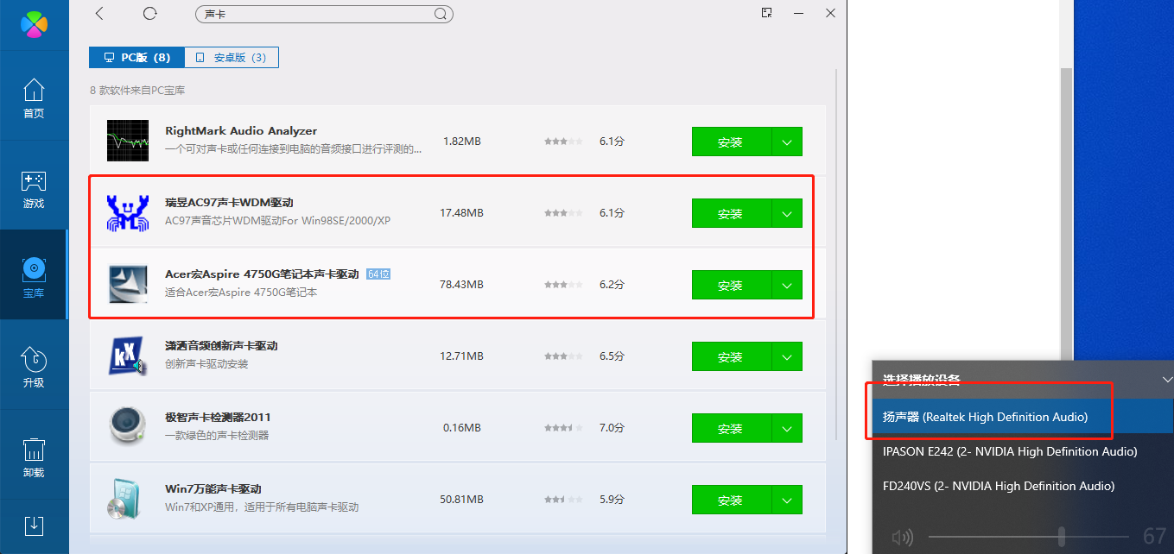
Task: Install 瑞昱AC97声卡WDM驱动
Action: 731,213
